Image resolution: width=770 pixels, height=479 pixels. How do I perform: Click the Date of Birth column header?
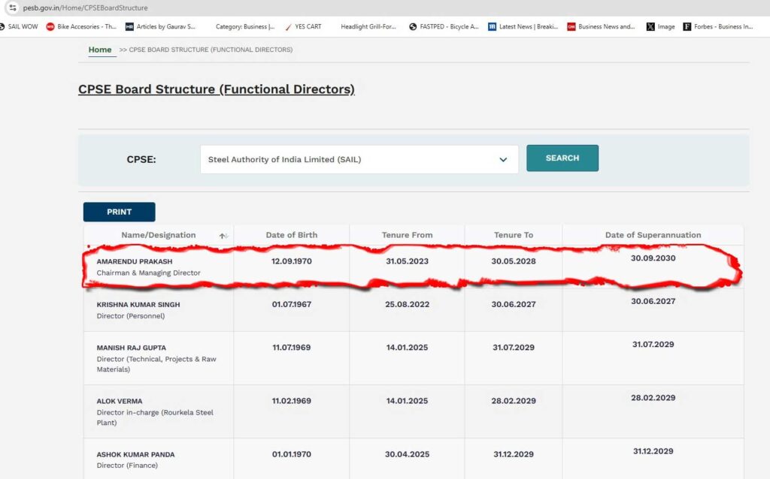(291, 235)
